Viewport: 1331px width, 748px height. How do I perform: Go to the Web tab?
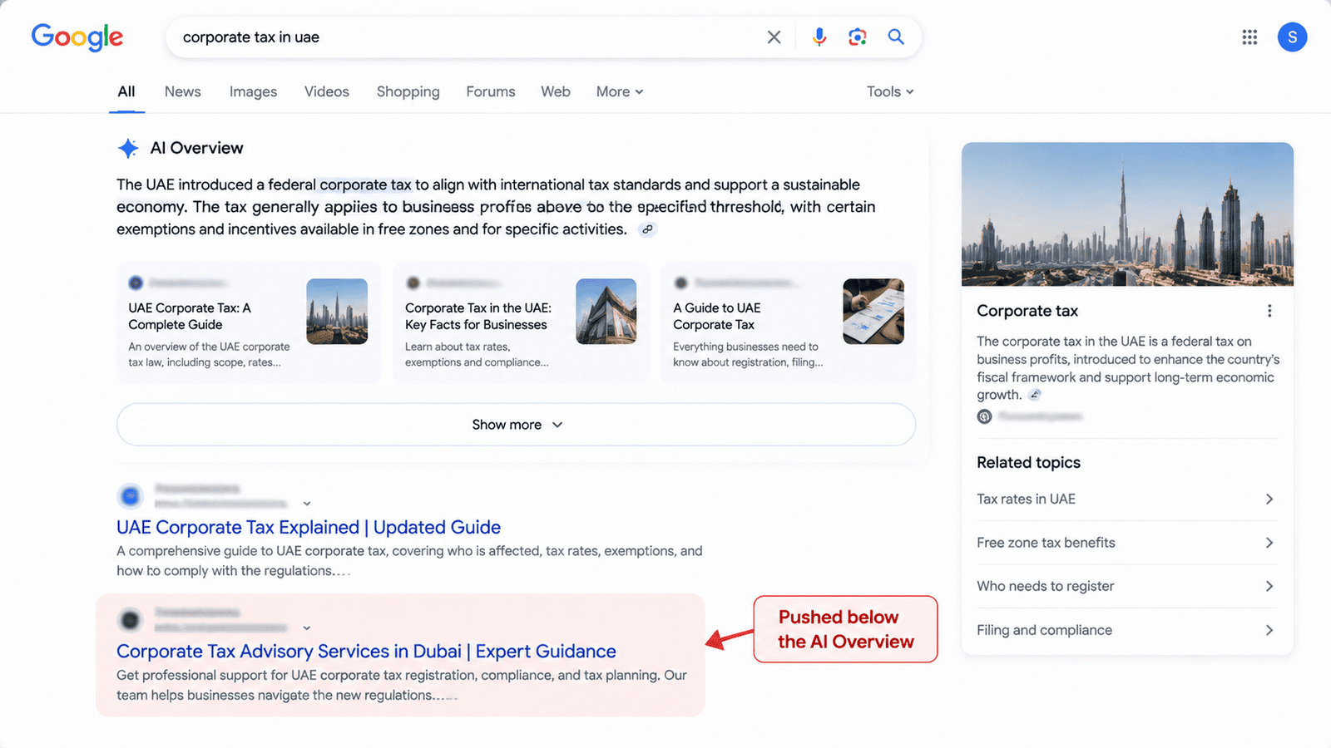(x=556, y=91)
